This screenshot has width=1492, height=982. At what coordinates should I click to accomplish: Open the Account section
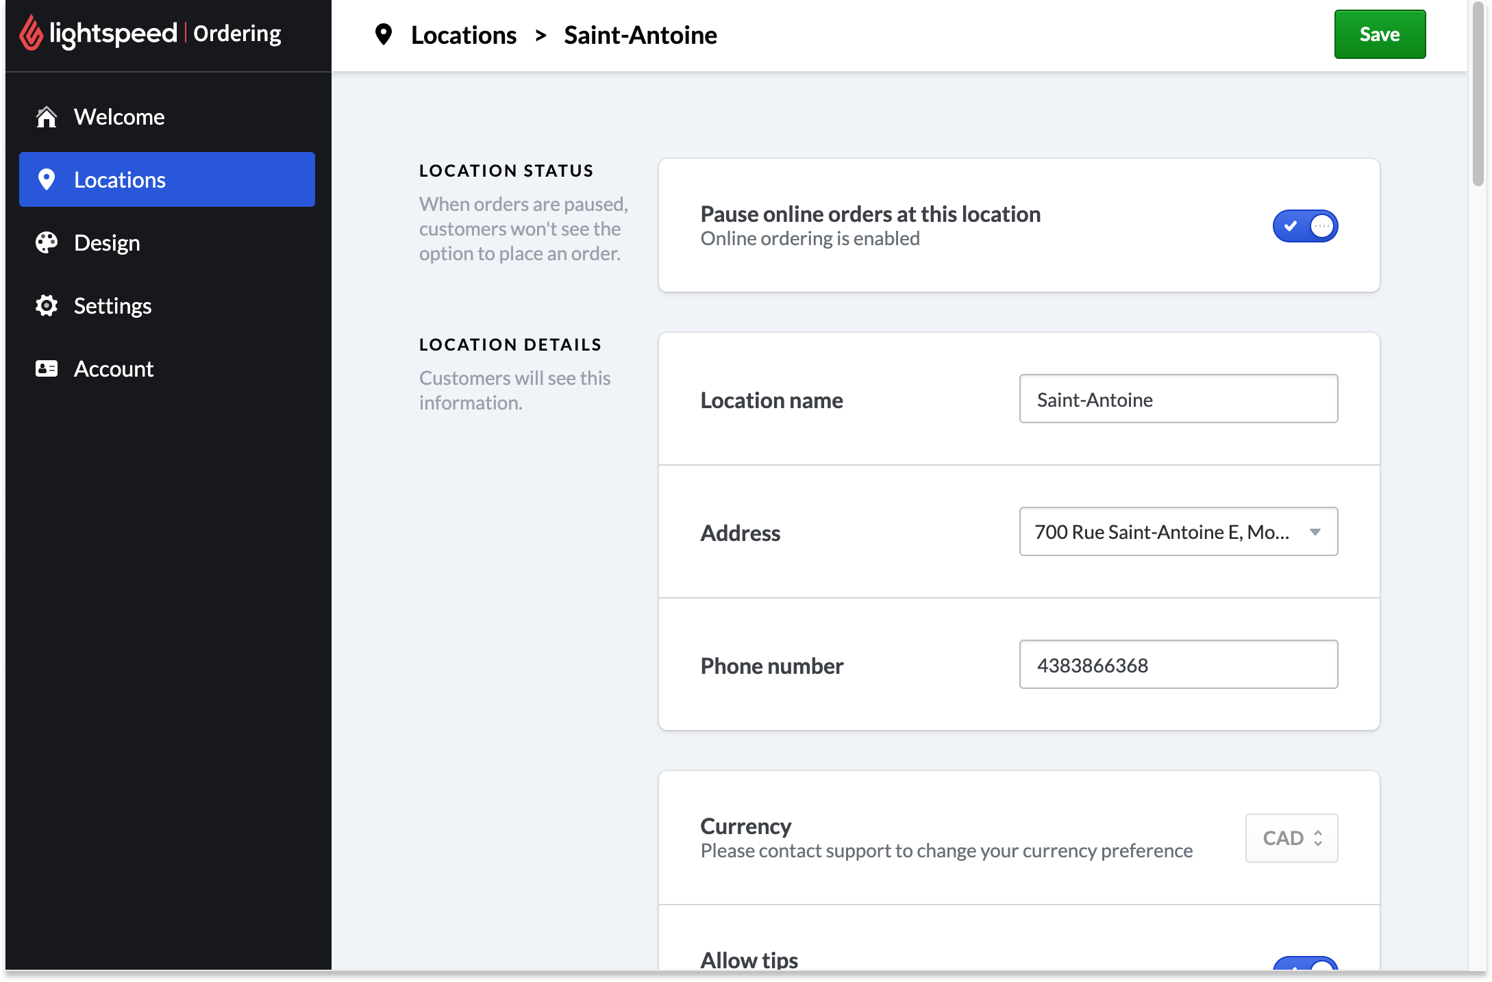(x=167, y=368)
